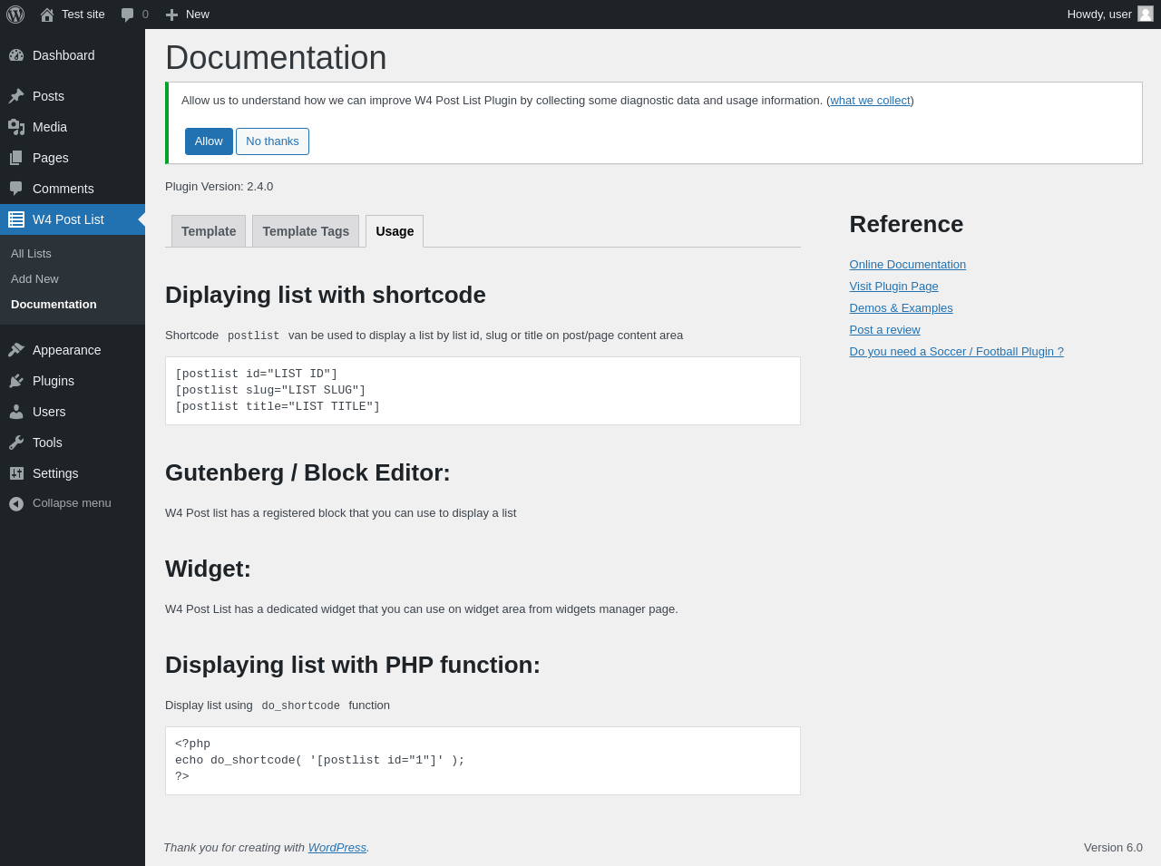This screenshot has width=1161, height=866.
Task: Open All Lists submenu
Action: 73,254
